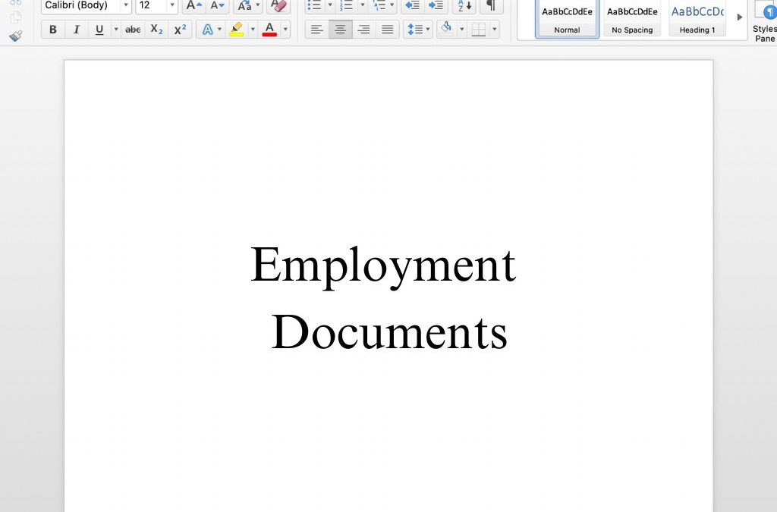Justify paragraph text
777x512 pixels.
(x=388, y=30)
